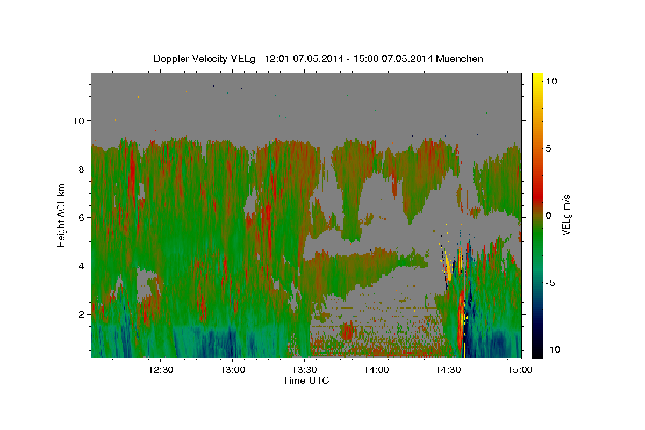This screenshot has width=645, height=430.
Task: Click the 'Height AGL km' axis label
Action: pos(61,215)
